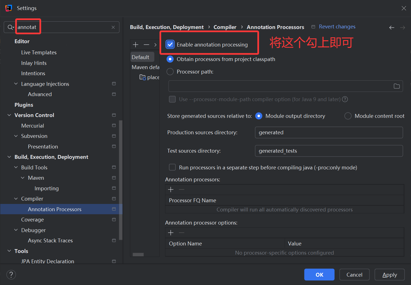Screen dimensions: 411x285
Task: Cancel the settings dialog
Action: (x=354, y=275)
